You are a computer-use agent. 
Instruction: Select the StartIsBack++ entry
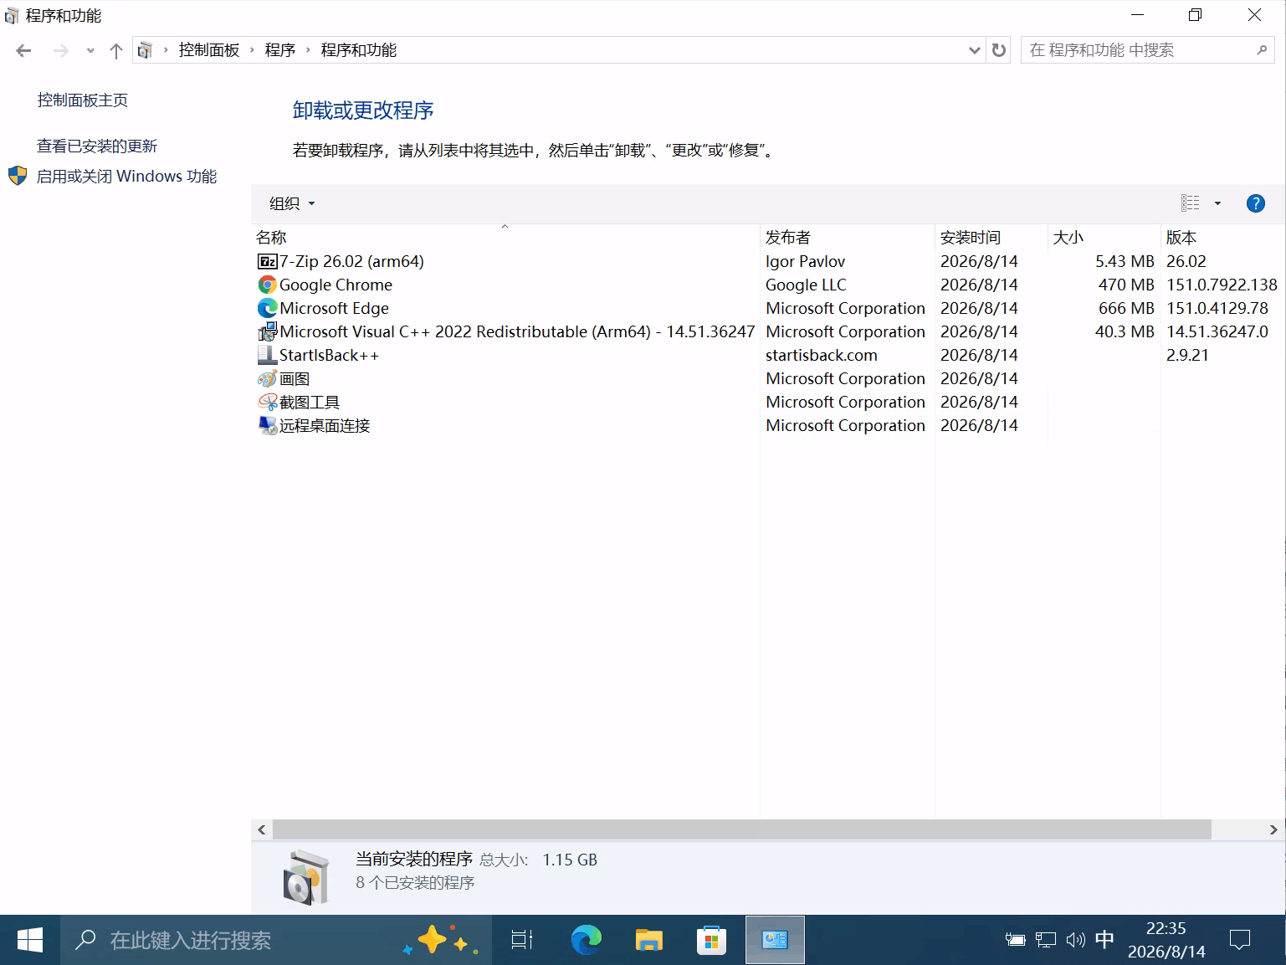pyautogui.click(x=329, y=356)
